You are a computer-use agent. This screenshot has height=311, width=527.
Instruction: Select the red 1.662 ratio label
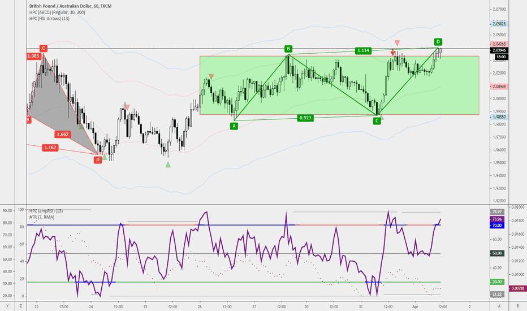[63, 134]
